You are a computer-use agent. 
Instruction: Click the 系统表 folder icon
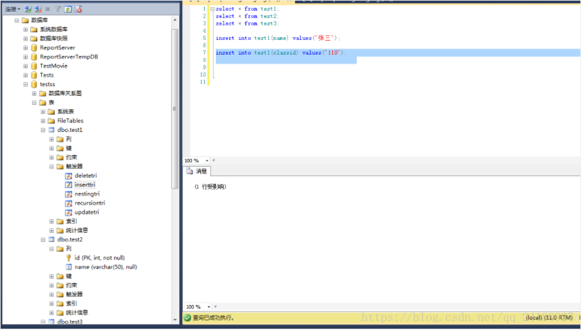tap(52, 112)
